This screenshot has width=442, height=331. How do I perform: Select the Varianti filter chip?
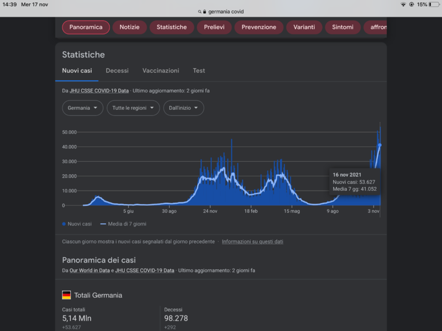304,27
